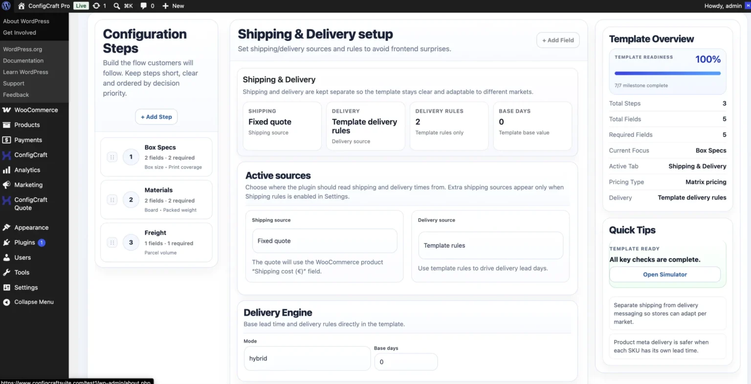Screen dimensions: 751x384
Task: Open the comments bubble icon
Action: point(144,6)
